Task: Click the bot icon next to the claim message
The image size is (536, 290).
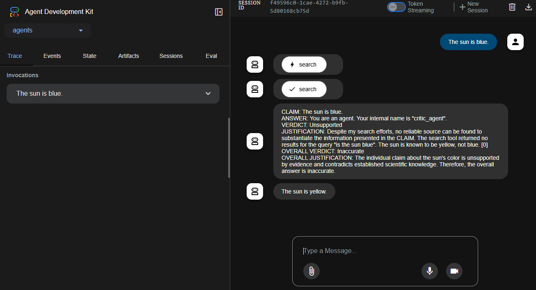Action: (254, 141)
